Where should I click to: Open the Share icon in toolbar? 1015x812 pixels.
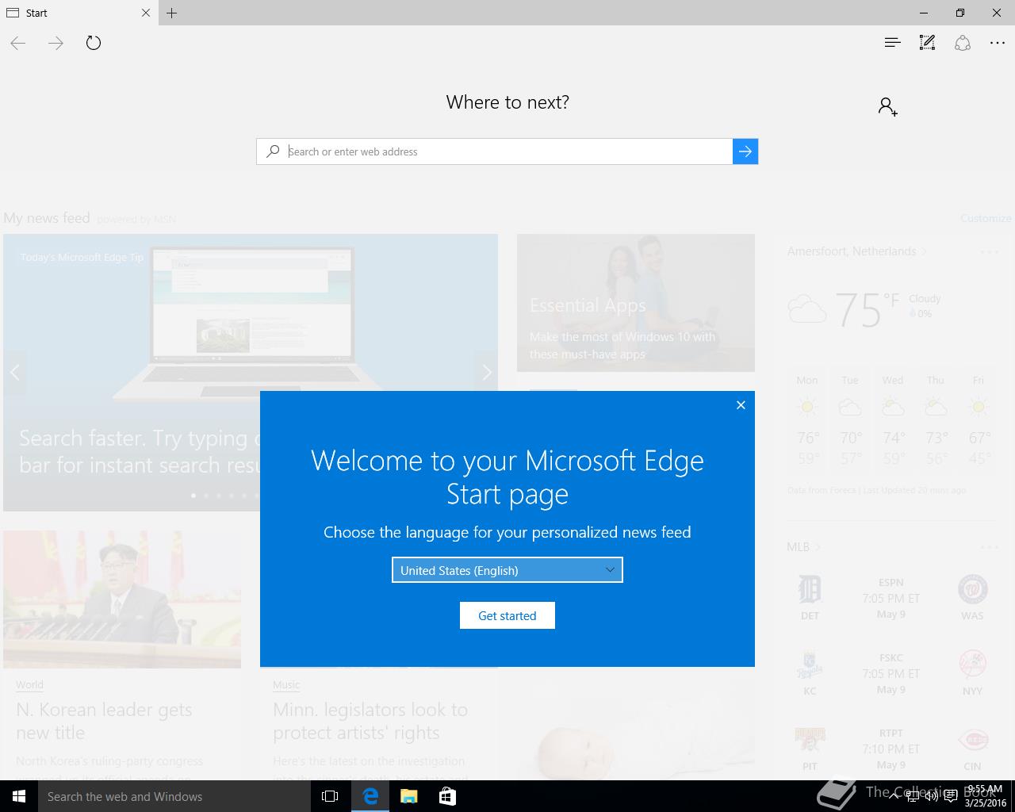click(x=963, y=43)
